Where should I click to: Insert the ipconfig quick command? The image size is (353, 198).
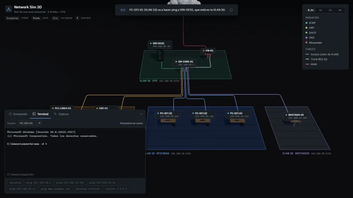click(15, 183)
